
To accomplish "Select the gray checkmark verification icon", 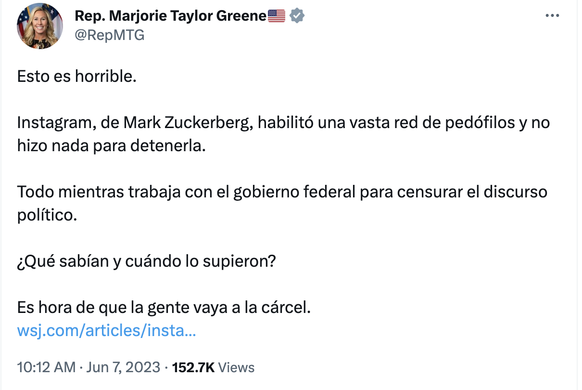I will [296, 15].
